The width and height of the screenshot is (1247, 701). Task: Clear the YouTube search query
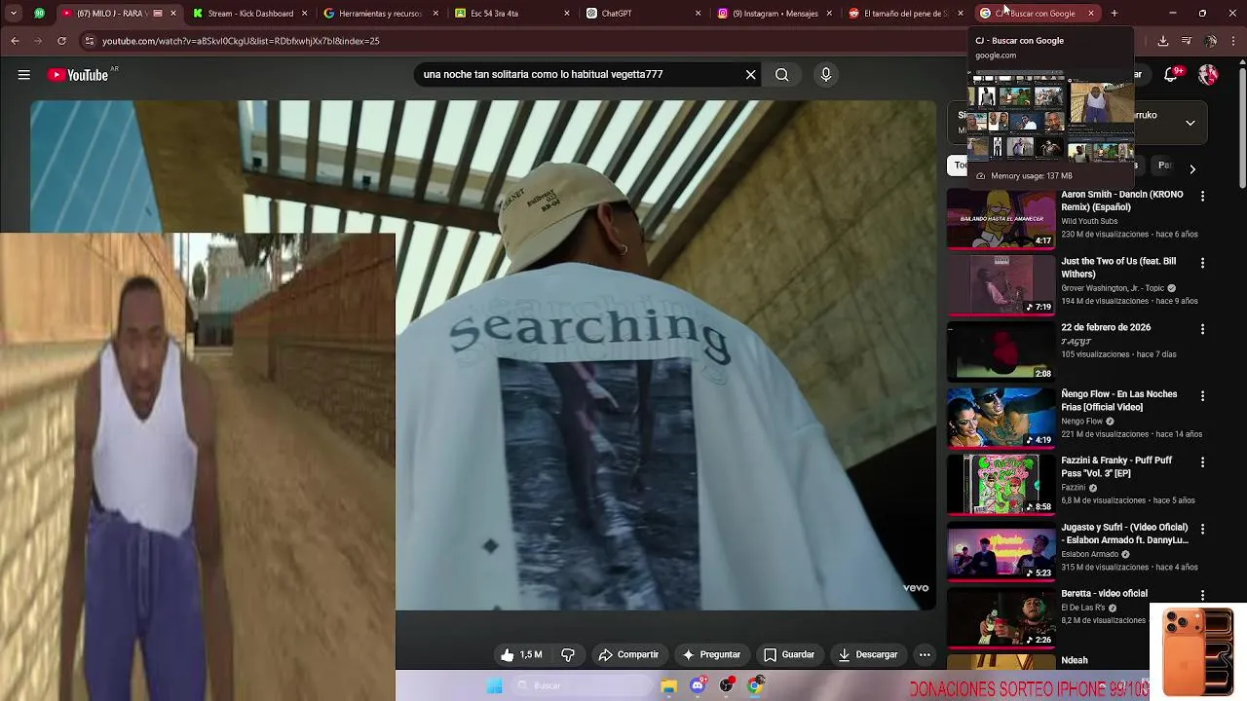click(x=750, y=75)
